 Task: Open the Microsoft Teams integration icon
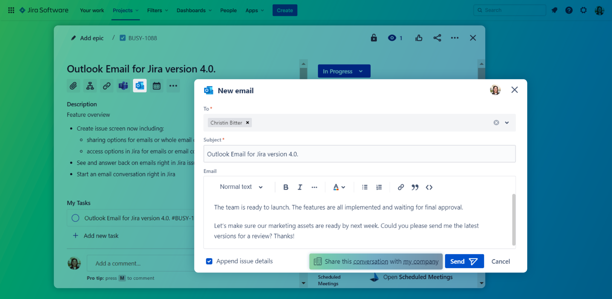[x=123, y=86]
